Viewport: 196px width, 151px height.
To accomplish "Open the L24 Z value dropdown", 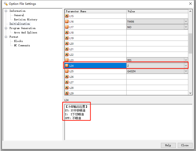I will coord(186,66).
